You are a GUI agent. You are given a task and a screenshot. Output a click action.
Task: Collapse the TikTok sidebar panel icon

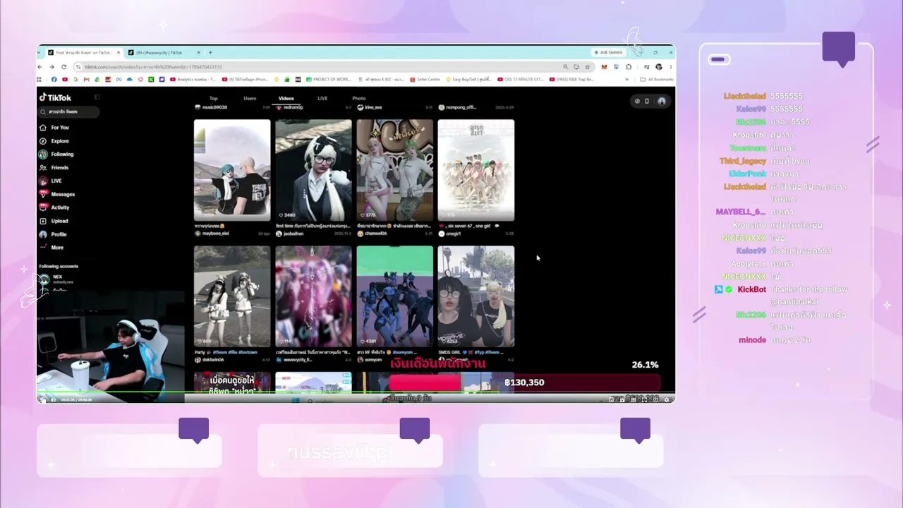(97, 97)
